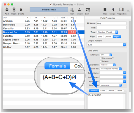This screenshot has width=134, height=113.
Task: Click the C column cell 14.24
Action: [44, 47]
